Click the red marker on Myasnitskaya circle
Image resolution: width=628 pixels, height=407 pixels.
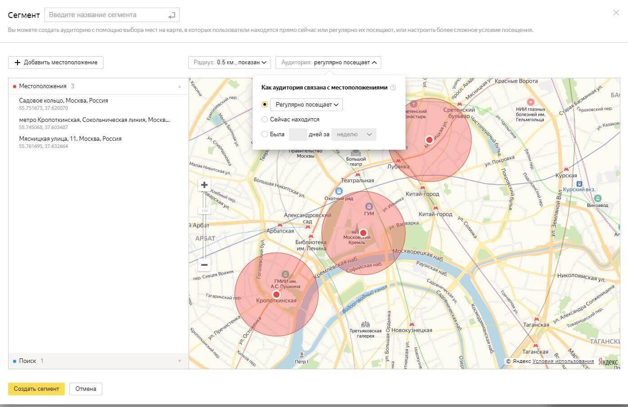click(429, 140)
